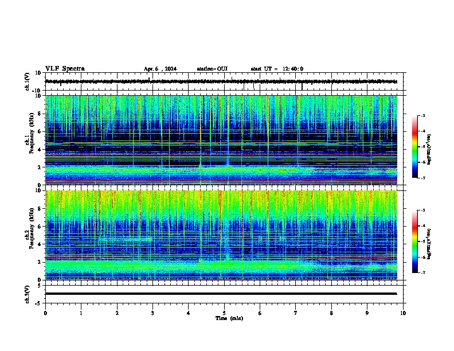
Task: Click the time axis tick label '5'
Action: pos(224,313)
